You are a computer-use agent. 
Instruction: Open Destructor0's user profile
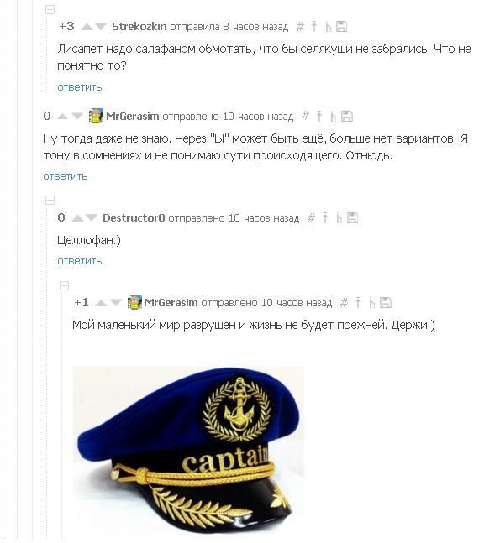[x=134, y=218]
